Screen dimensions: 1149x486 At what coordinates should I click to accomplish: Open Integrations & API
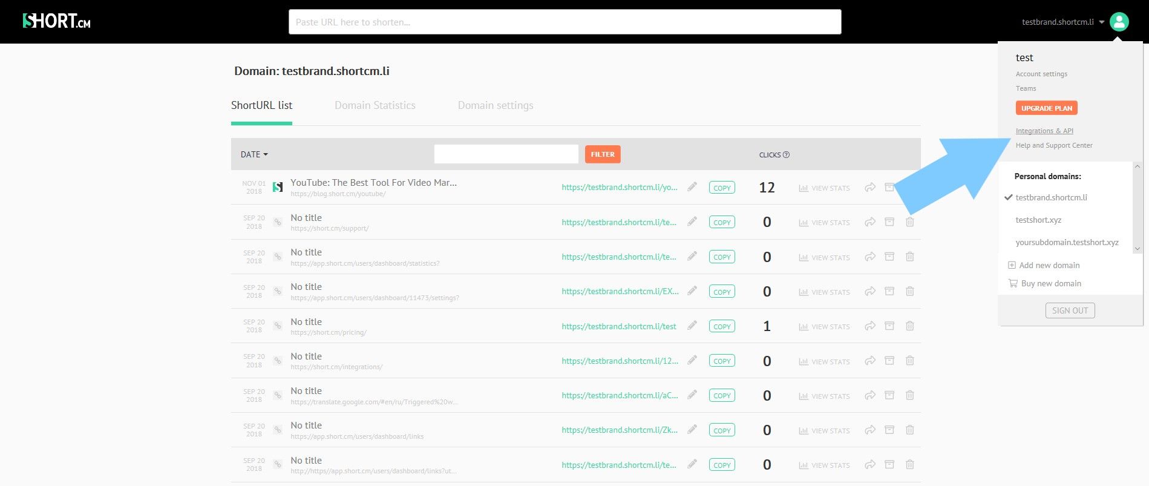[x=1044, y=131]
